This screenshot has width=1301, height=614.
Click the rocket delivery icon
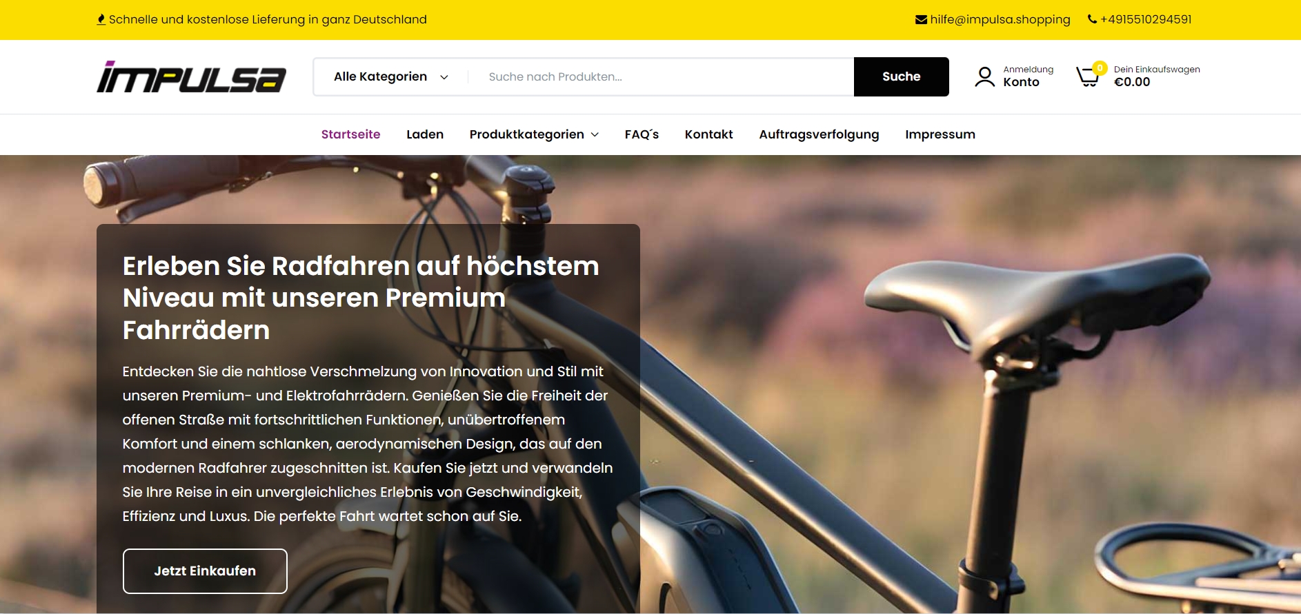click(x=101, y=19)
